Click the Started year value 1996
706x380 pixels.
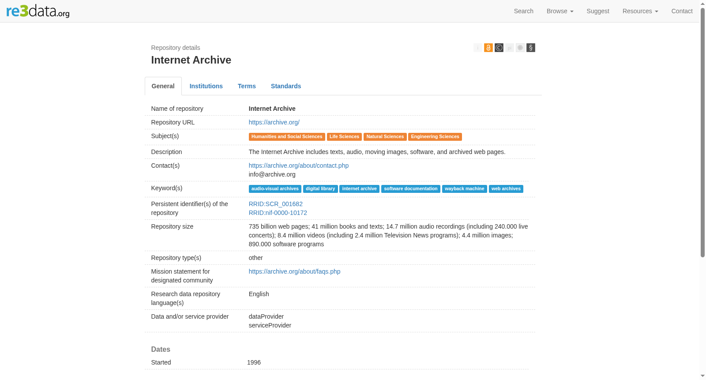coord(254,362)
